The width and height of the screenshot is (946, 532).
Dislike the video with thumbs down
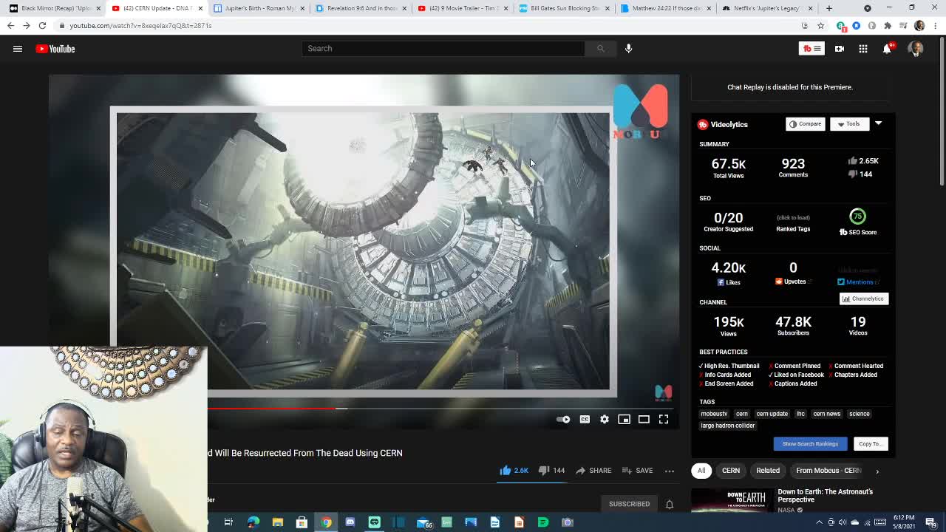(551, 470)
